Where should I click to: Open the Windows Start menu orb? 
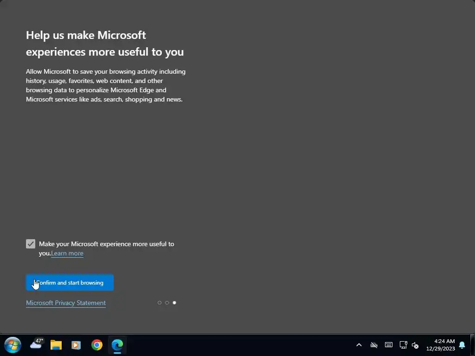13,345
